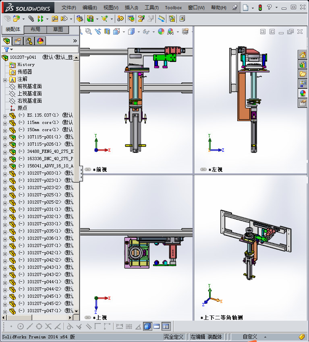Viewport: 309px width, 342px height.
Task: Expand the 115mm core<1> component node
Action: pos(5,124)
